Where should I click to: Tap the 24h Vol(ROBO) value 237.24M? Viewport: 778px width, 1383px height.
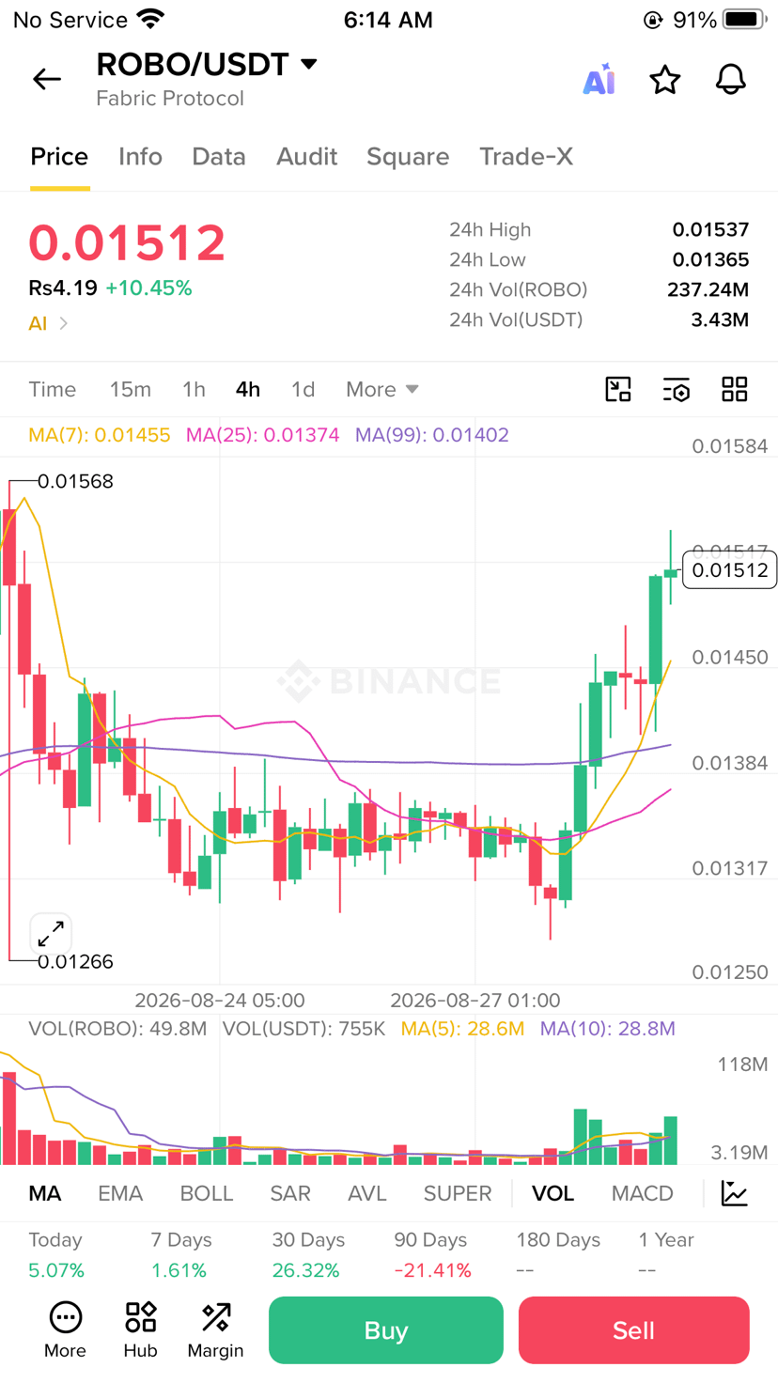[x=708, y=289]
